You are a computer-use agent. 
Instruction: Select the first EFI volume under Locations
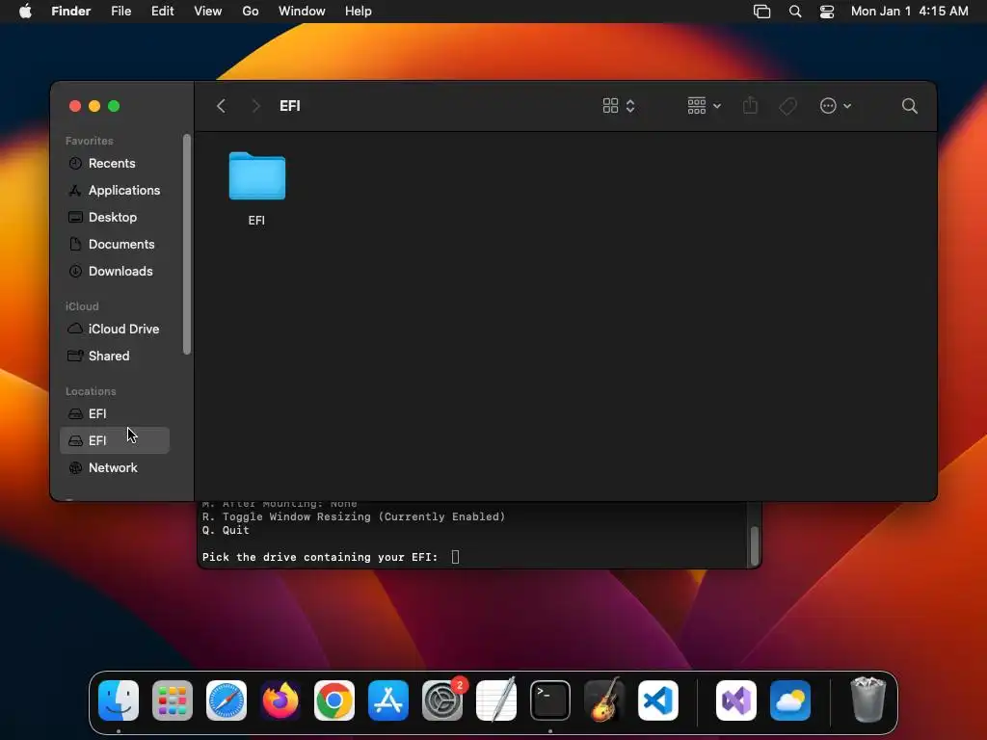click(x=115, y=413)
